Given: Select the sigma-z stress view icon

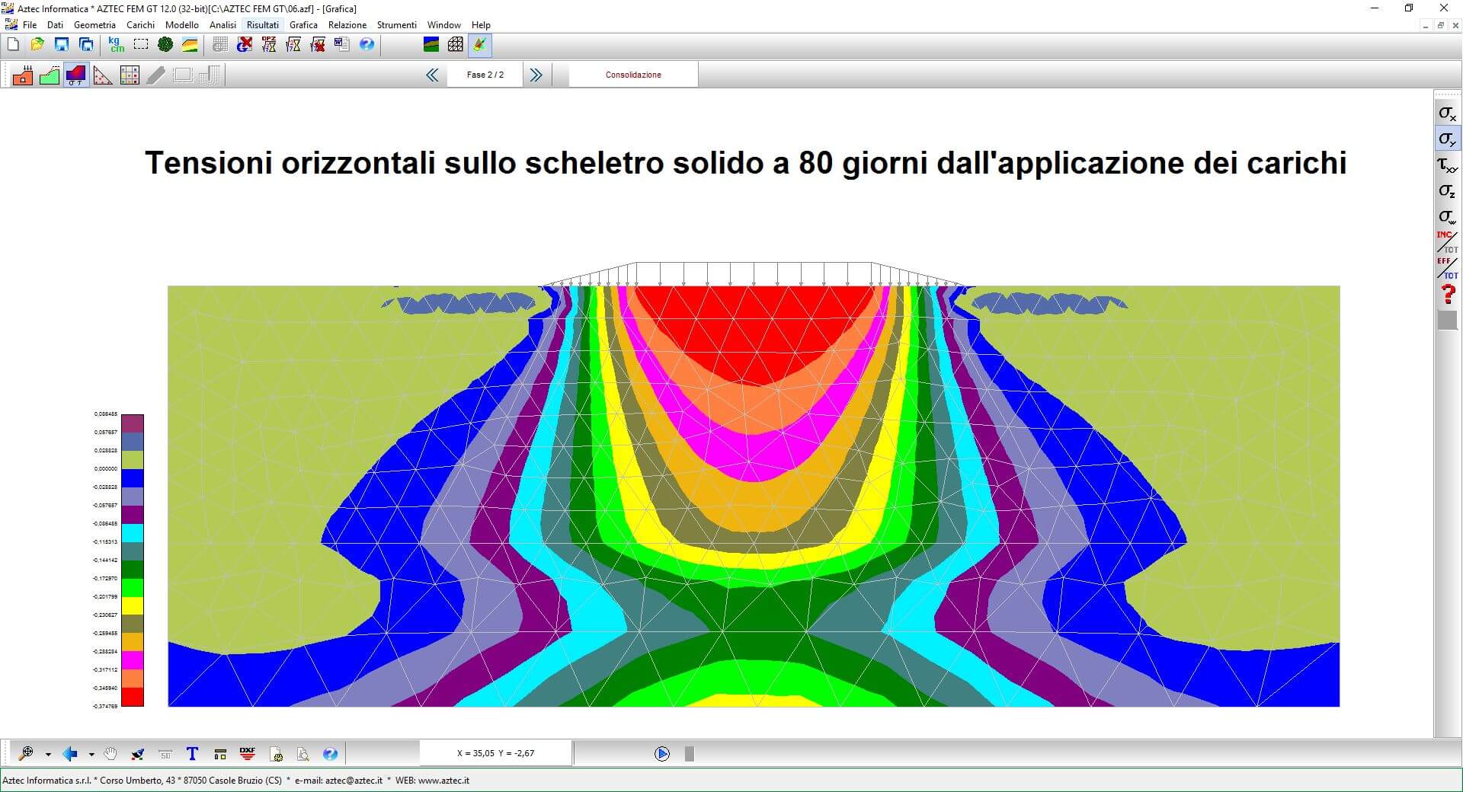Looking at the screenshot, I should tap(1446, 191).
